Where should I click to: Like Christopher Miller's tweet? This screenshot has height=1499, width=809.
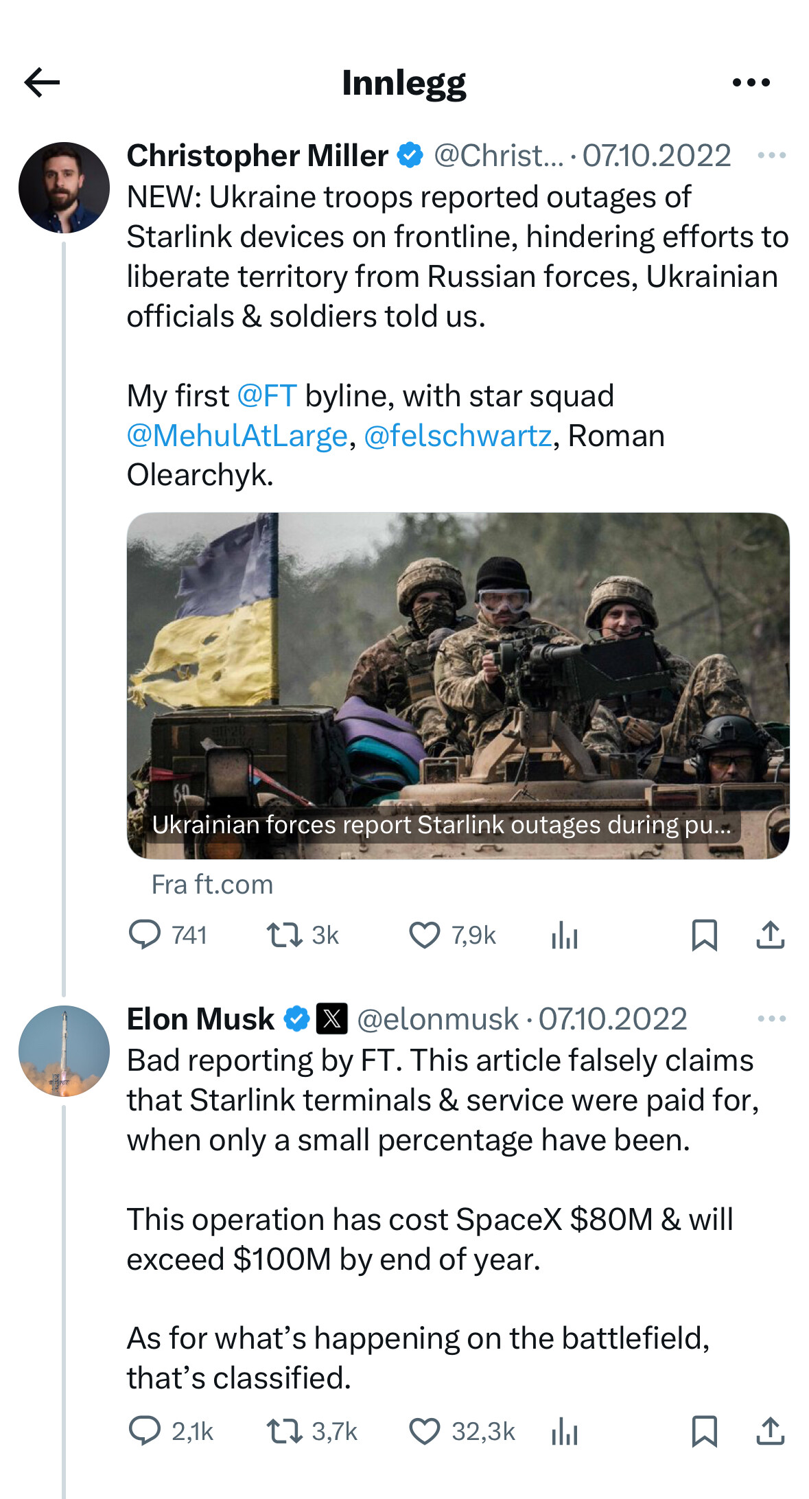pos(425,935)
